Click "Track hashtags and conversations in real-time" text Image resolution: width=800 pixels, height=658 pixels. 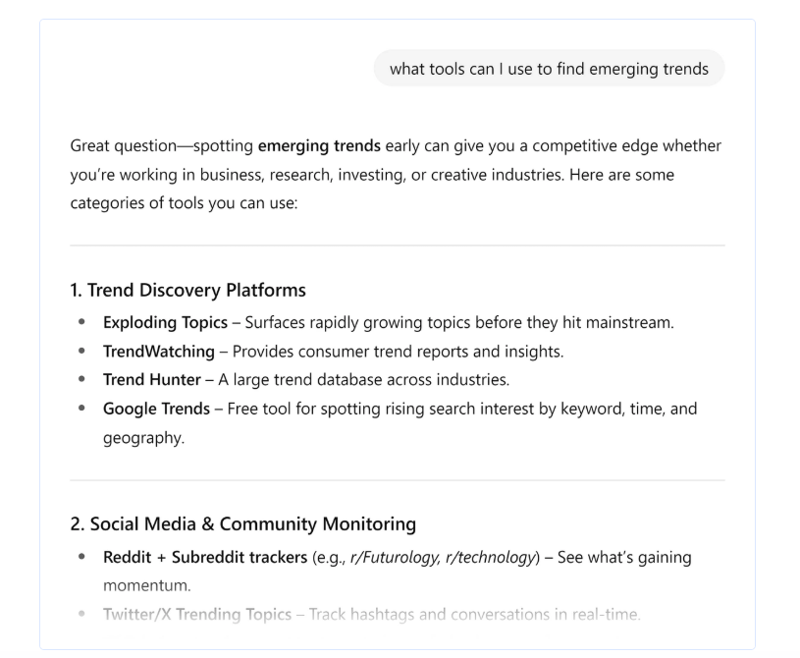pyautogui.click(x=474, y=616)
